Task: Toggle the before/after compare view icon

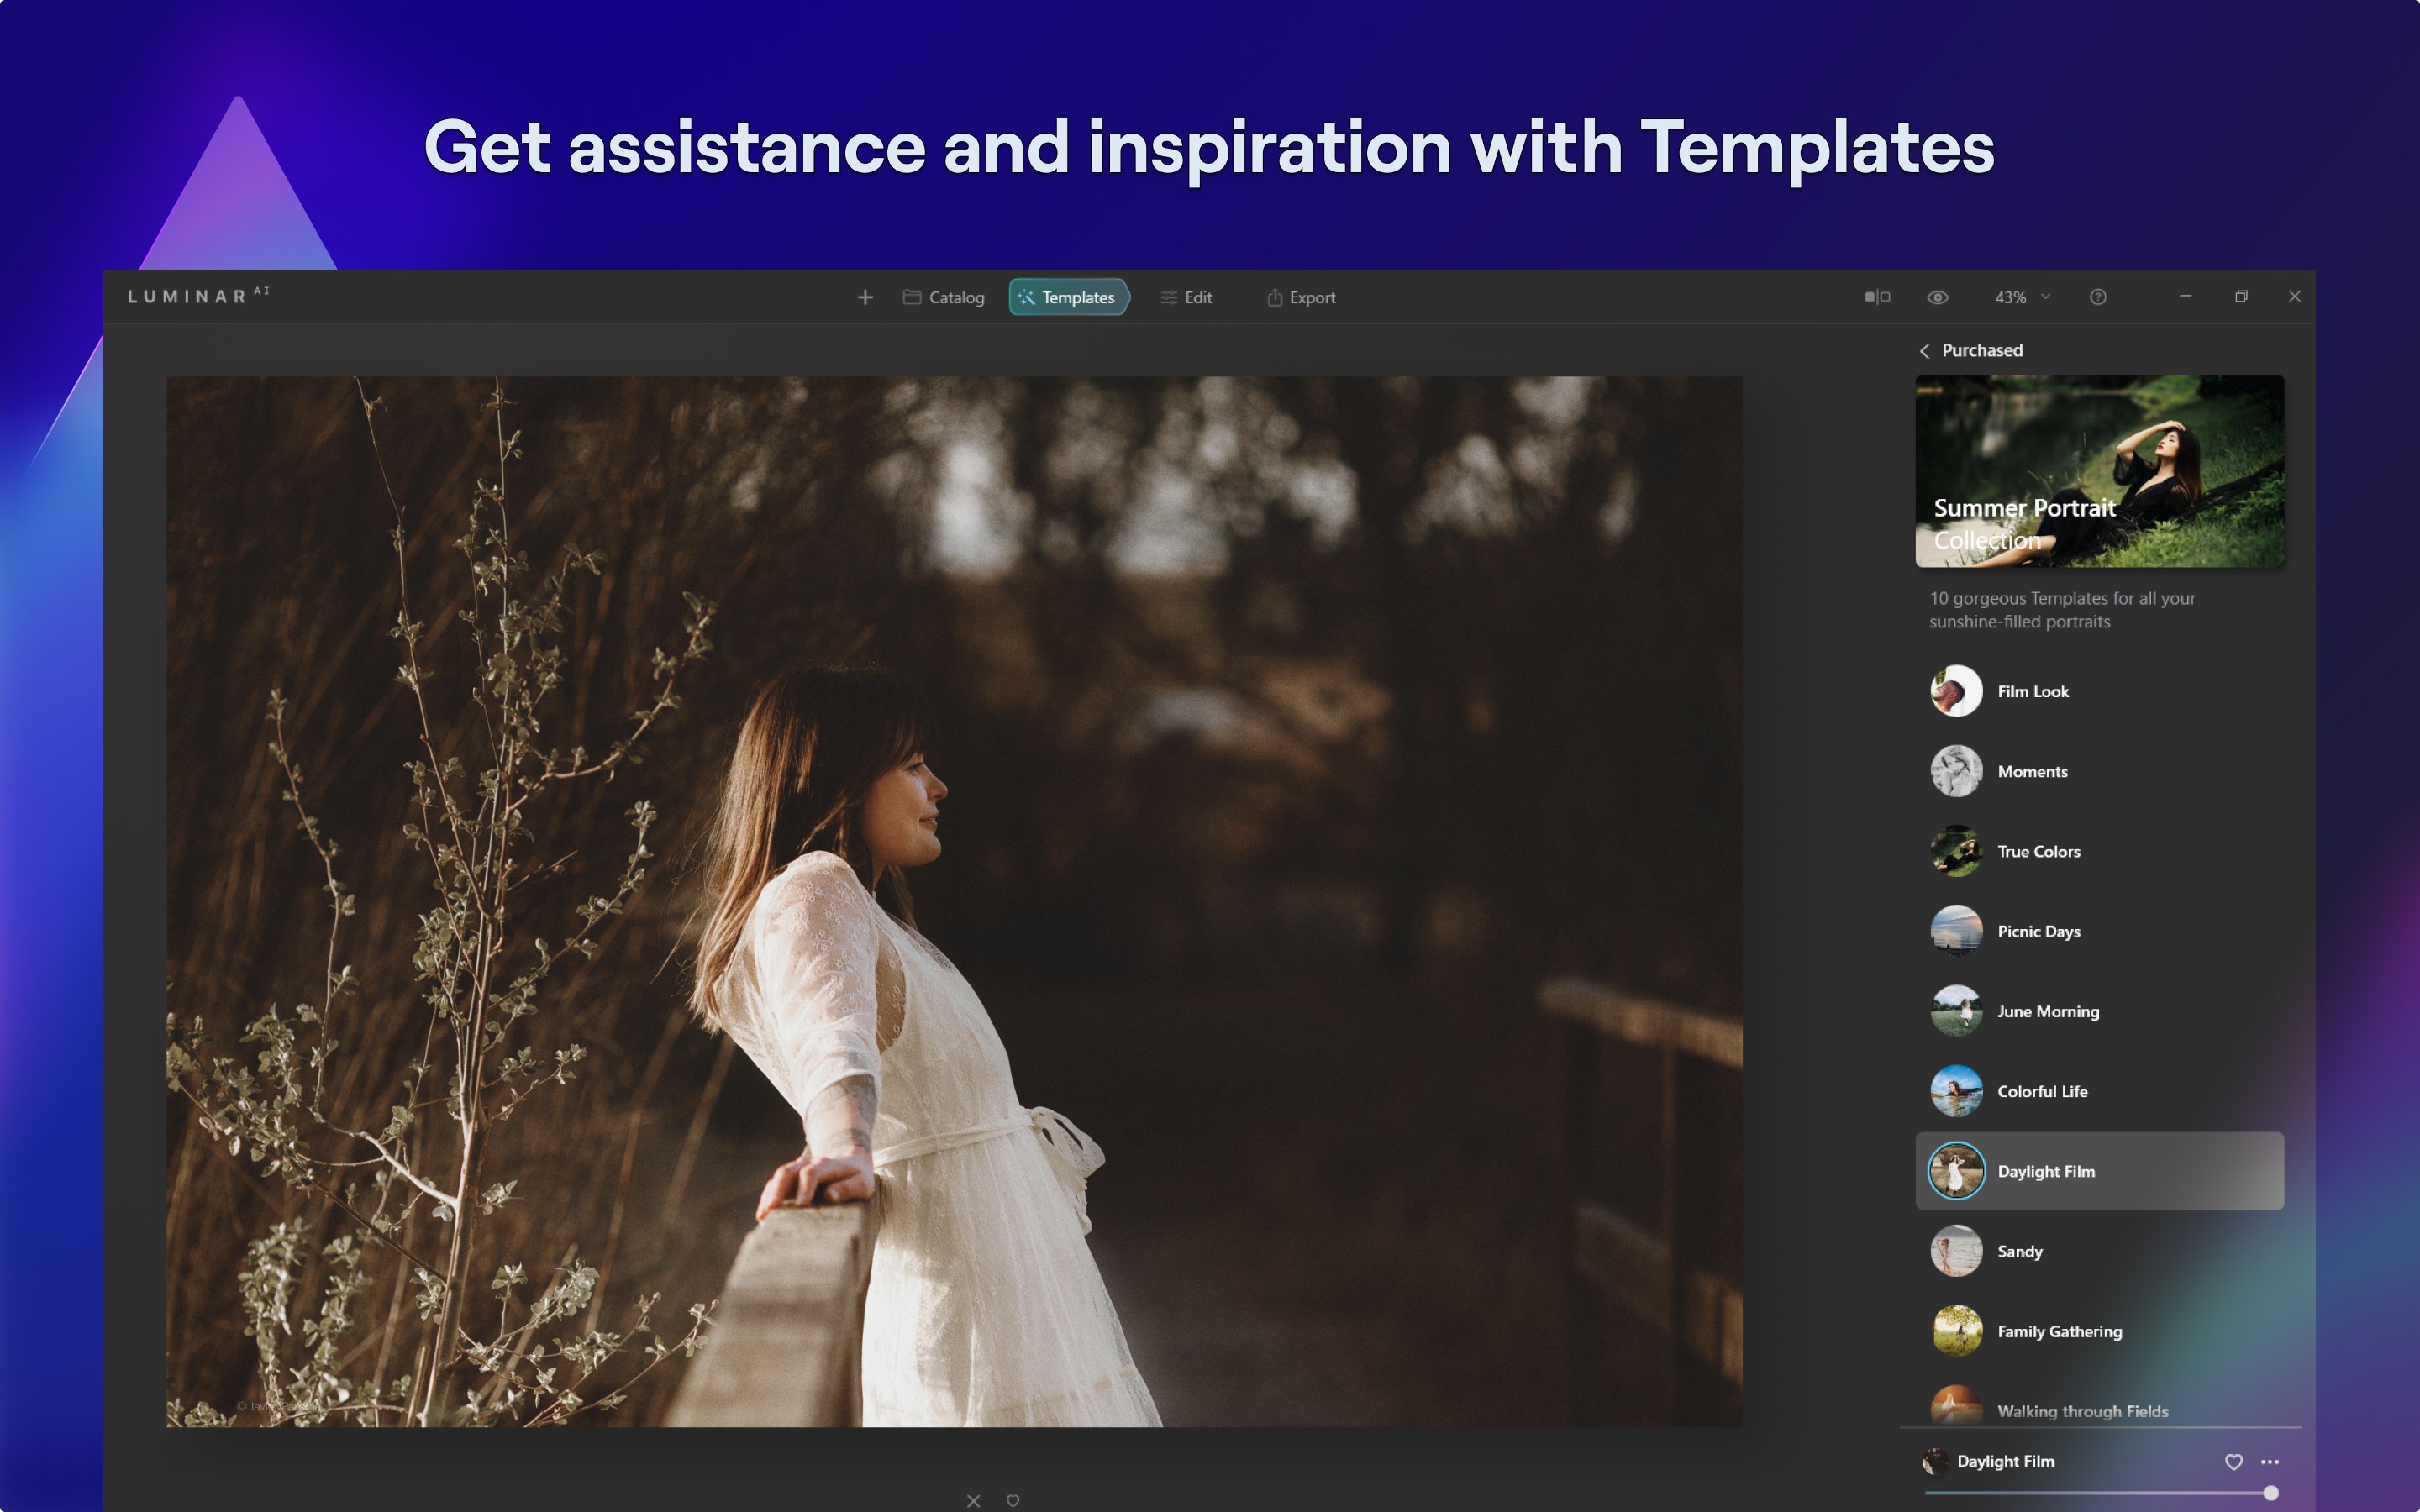Action: [1877, 297]
